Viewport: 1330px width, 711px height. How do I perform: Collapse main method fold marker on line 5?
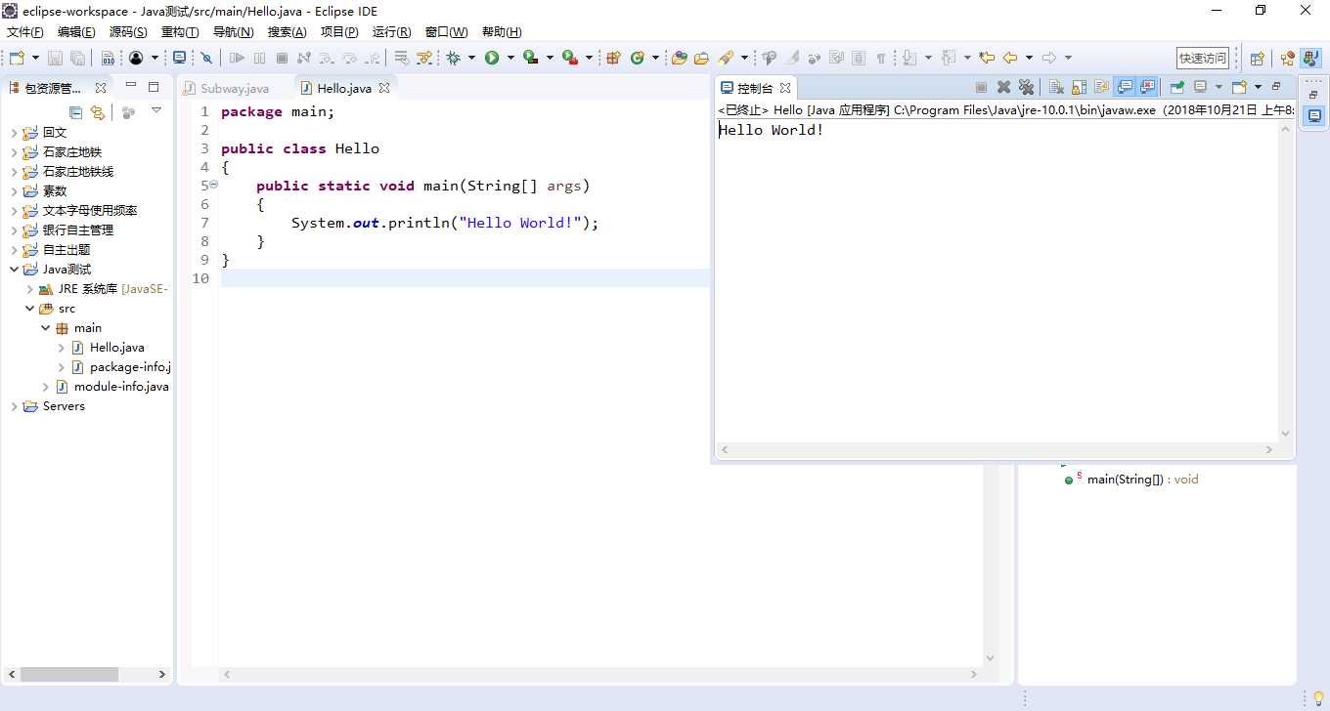(x=214, y=185)
